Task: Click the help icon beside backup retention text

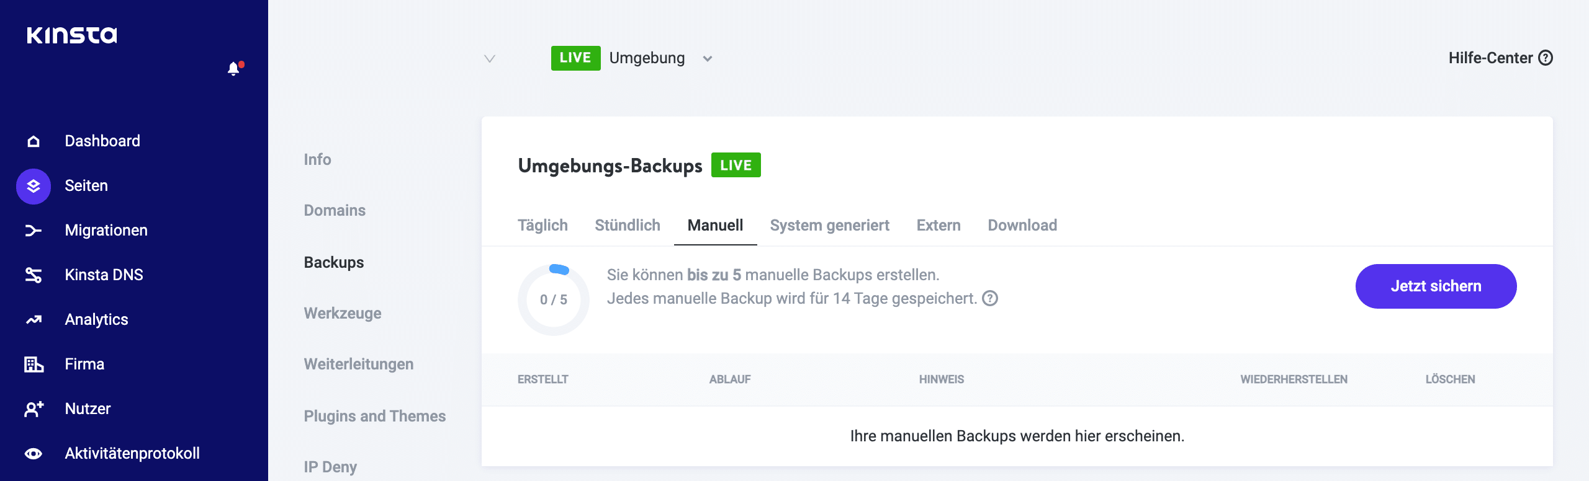Action: [990, 299]
